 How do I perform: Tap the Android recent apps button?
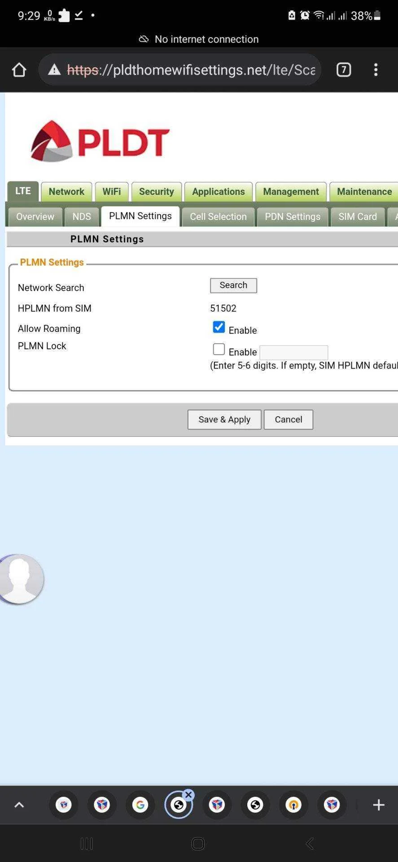pos(87,844)
